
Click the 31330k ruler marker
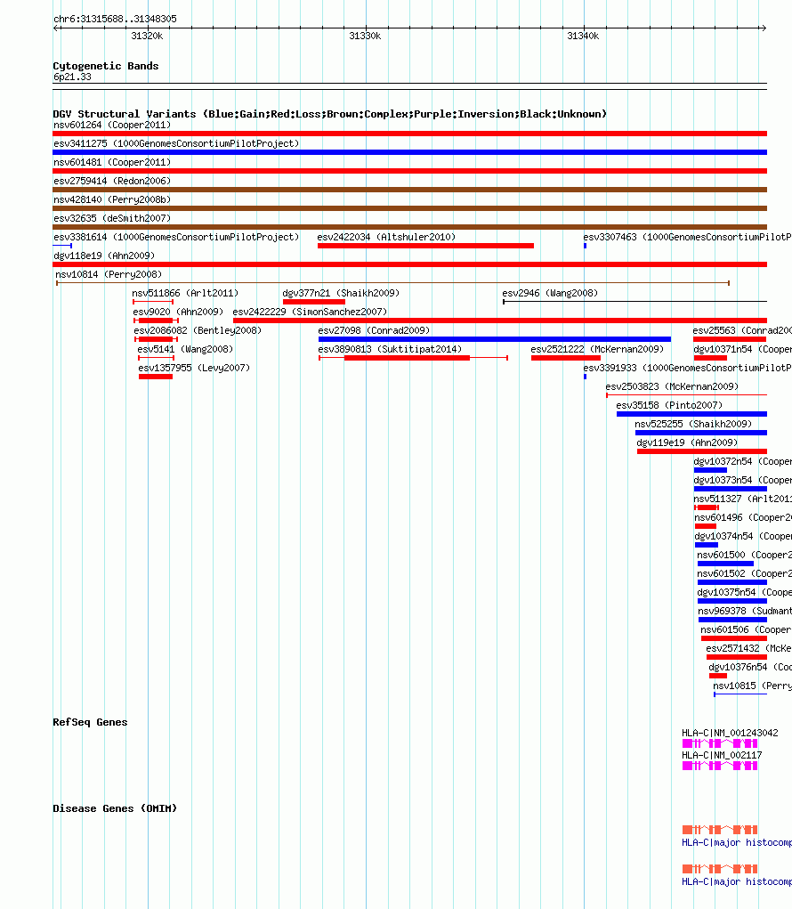[365, 36]
